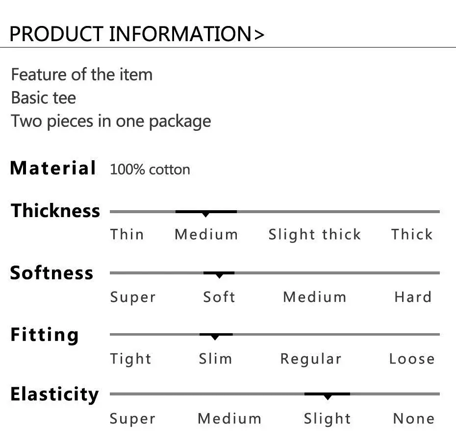Select the Thin thickness label

[127, 234]
